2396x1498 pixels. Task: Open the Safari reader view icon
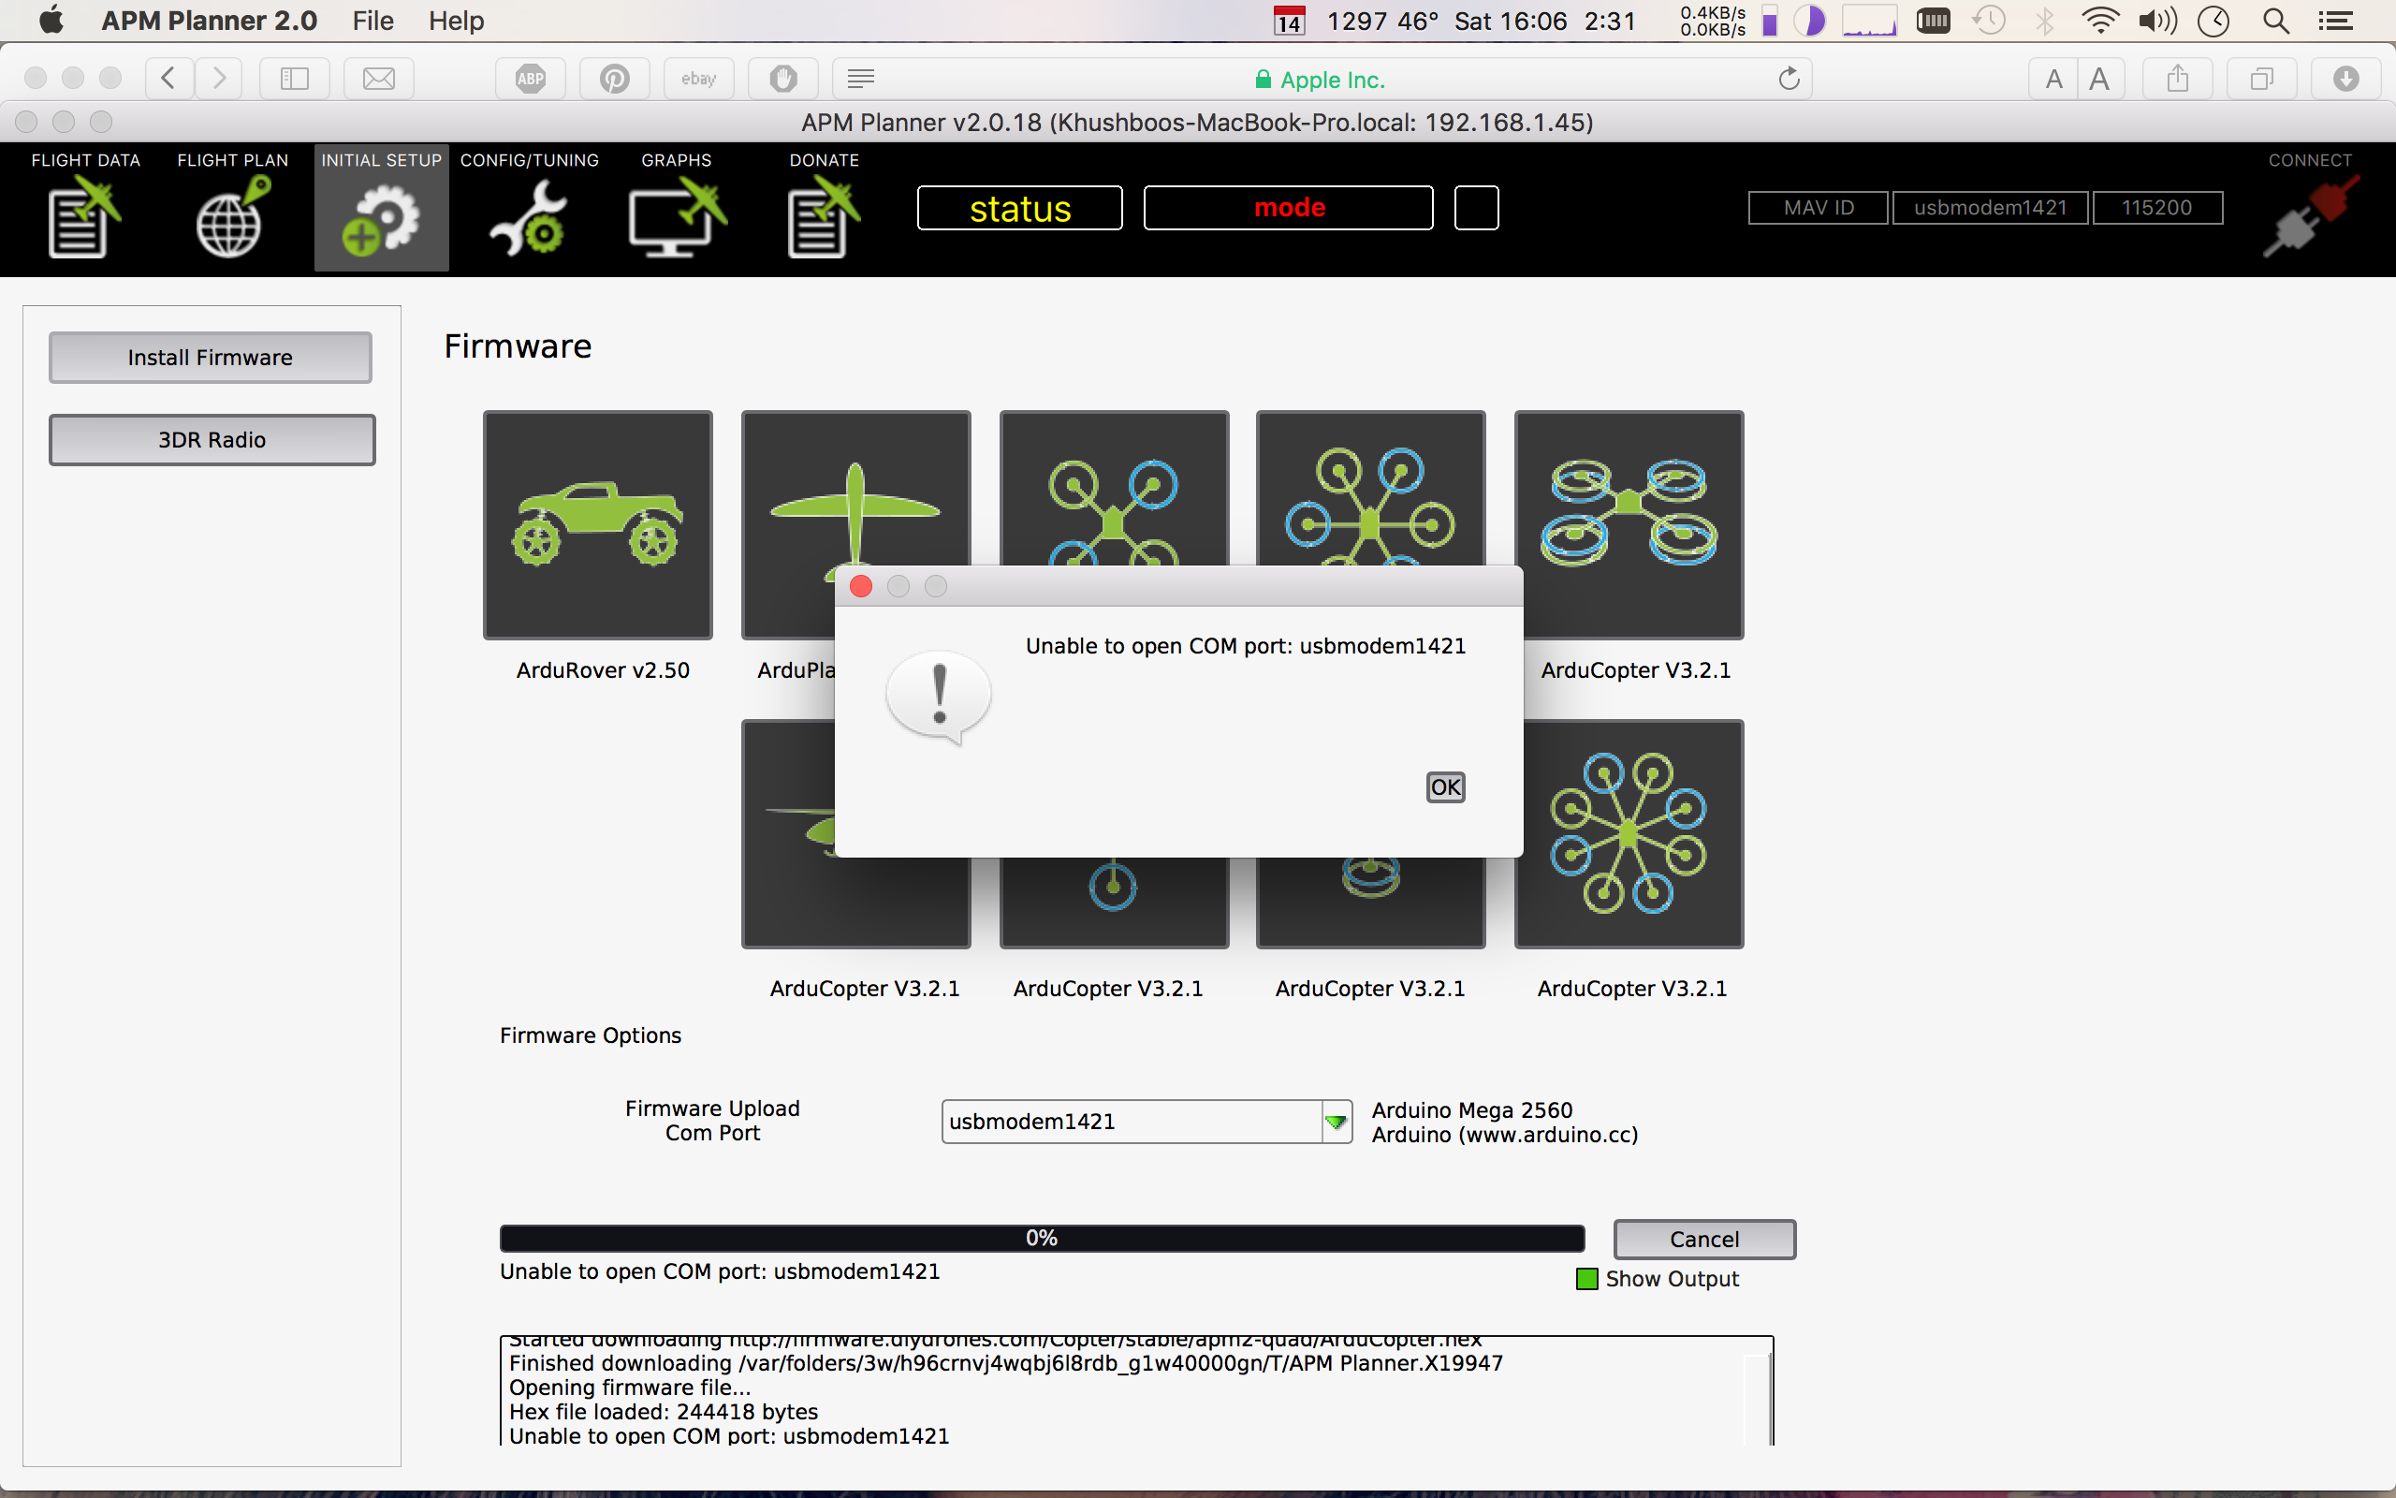point(861,79)
